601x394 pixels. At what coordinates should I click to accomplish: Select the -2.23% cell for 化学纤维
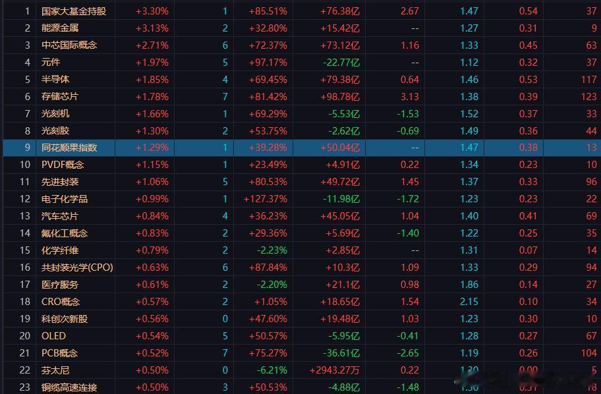[x=272, y=250]
